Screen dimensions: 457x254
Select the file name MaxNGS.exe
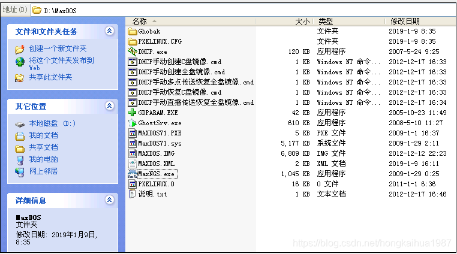(x=156, y=174)
